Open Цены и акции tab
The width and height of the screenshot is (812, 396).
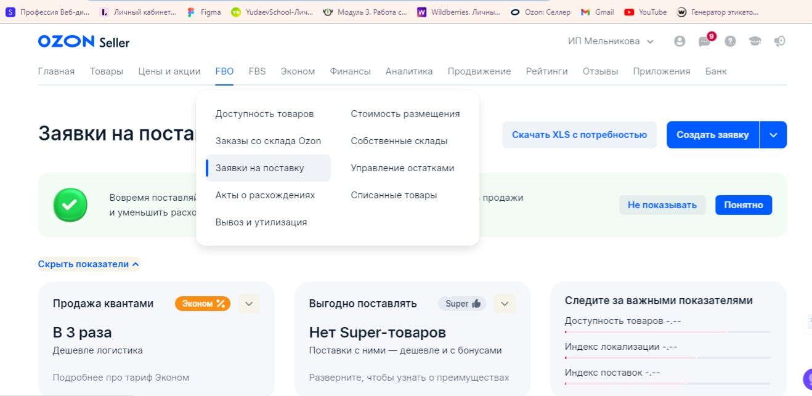[169, 71]
